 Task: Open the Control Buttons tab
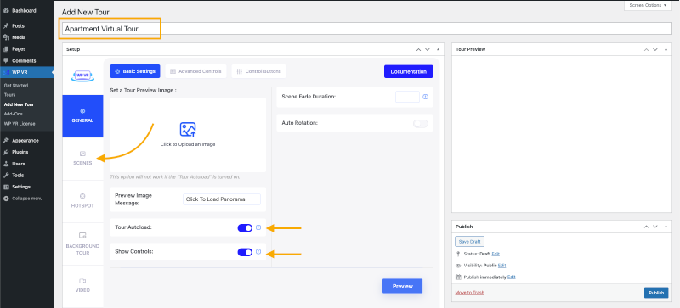pos(259,71)
